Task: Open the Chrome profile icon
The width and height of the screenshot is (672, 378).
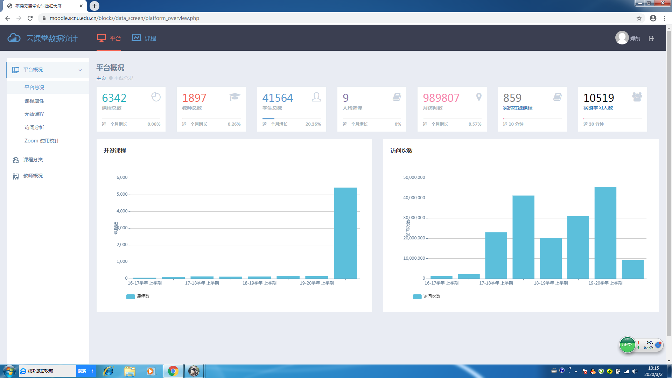Action: (653, 18)
